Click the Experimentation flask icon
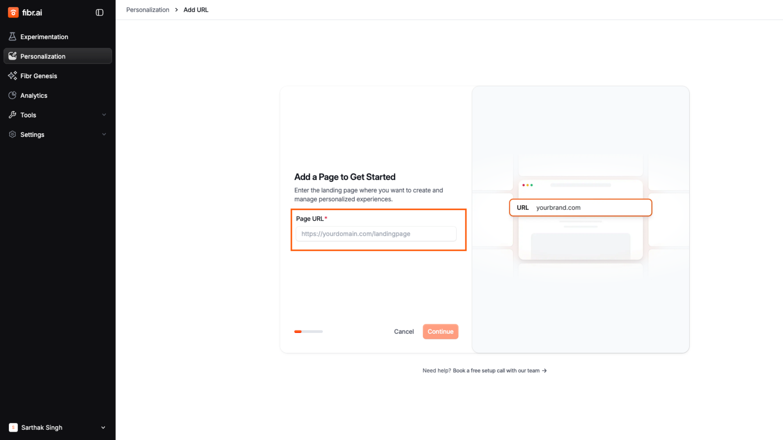Screen dimensions: 783x440 click(x=12, y=37)
